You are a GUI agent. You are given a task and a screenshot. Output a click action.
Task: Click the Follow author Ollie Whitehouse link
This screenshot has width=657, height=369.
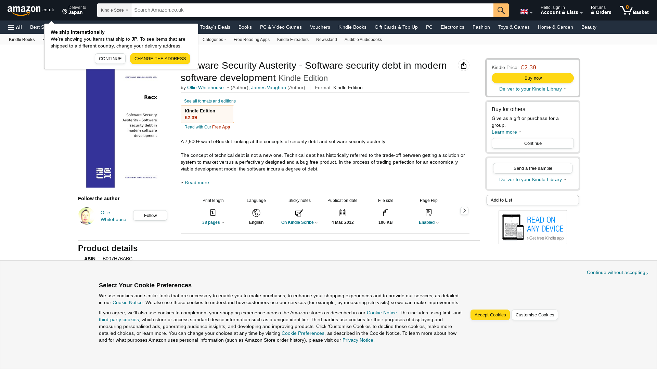click(150, 215)
